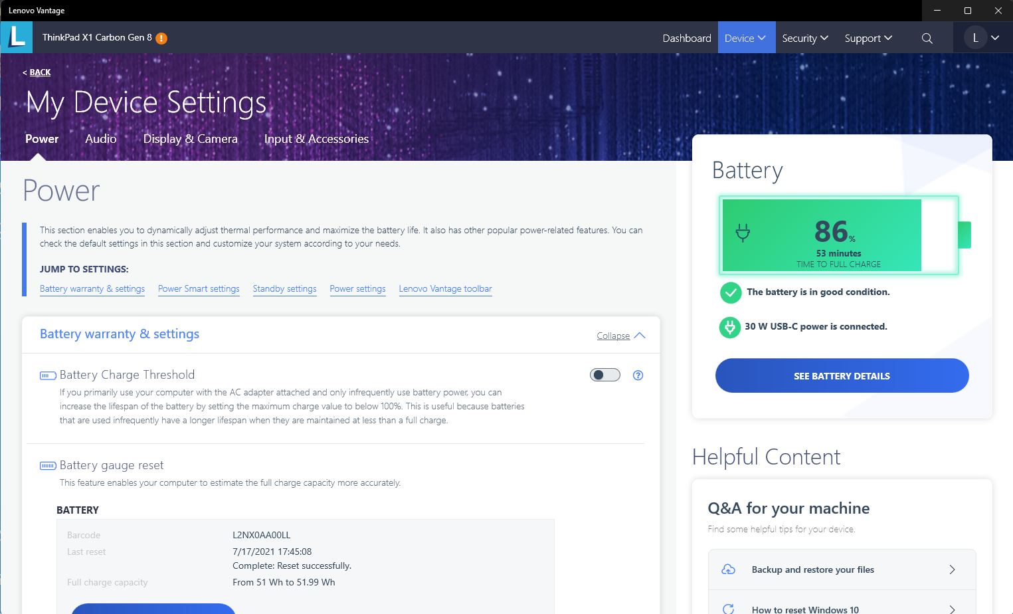The image size is (1013, 614).
Task: Click the cloud backup icon
Action: coord(729,569)
